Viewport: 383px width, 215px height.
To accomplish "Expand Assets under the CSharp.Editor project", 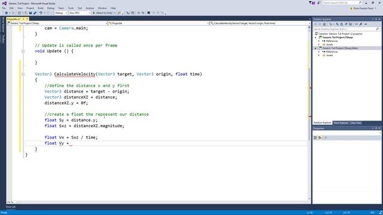I will pyautogui.click(x=319, y=56).
